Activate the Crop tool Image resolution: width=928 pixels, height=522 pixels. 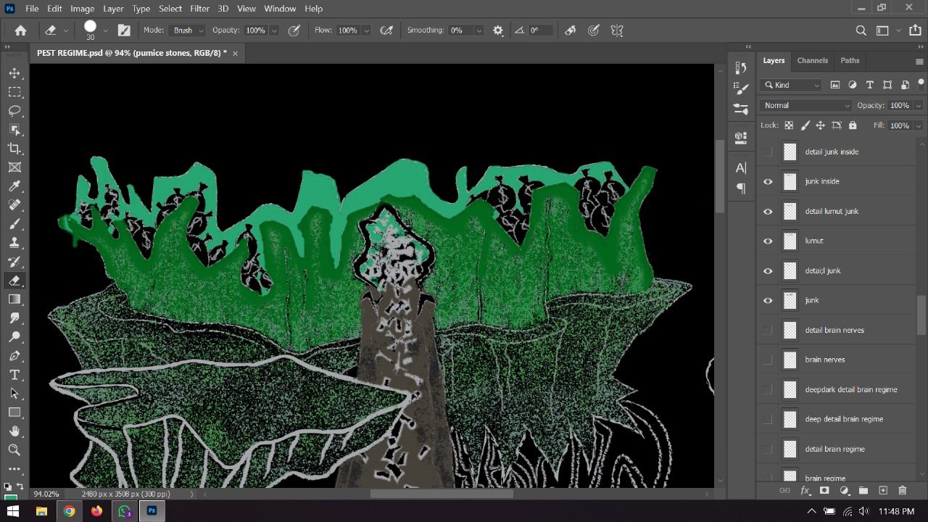pos(14,149)
